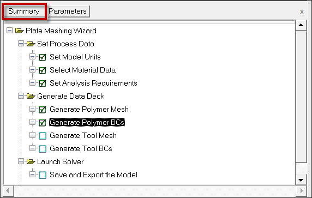Click the Generate Data Deck folder icon

[31, 96]
